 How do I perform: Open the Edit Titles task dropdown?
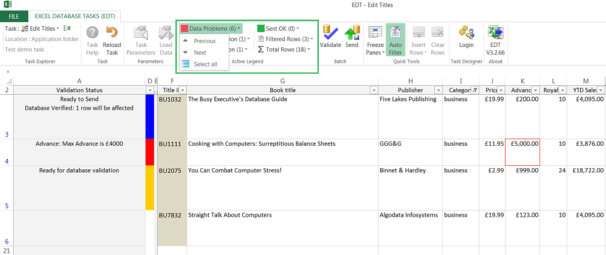[44, 29]
